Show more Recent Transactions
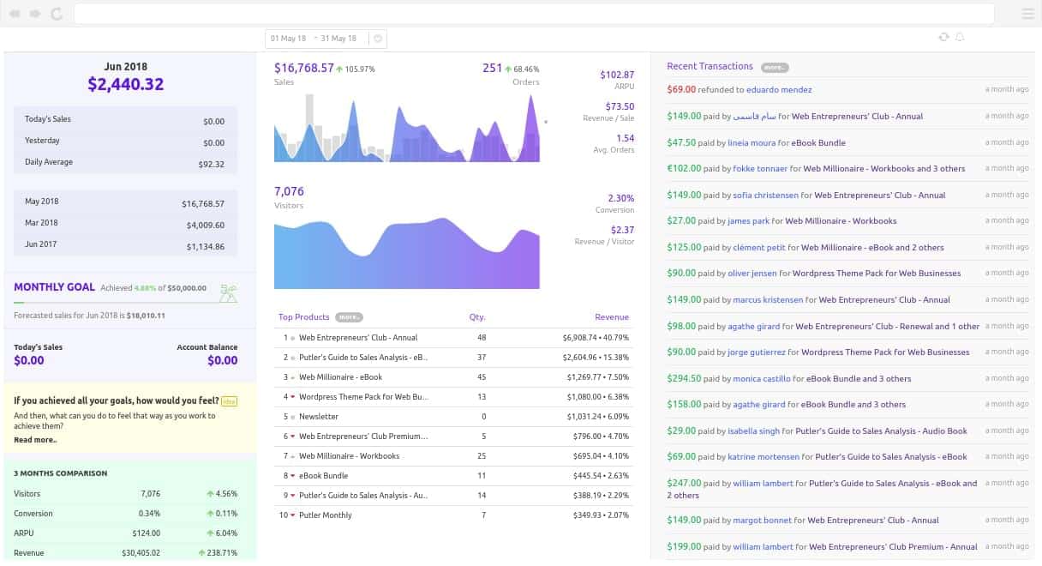The image size is (1042, 566). point(774,67)
